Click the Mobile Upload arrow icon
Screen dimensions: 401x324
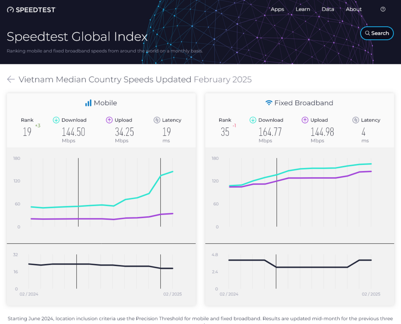pos(109,120)
